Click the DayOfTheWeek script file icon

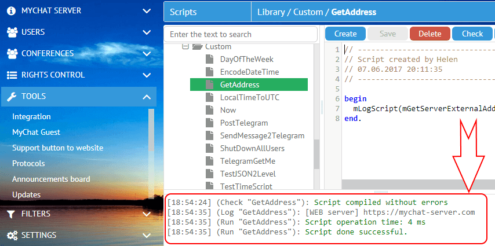pyautogui.click(x=210, y=59)
